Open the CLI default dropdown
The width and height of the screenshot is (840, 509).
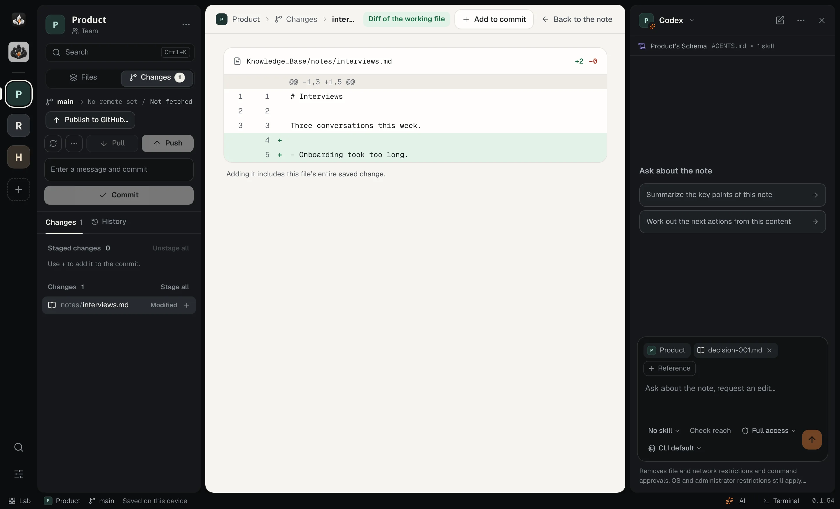(x=675, y=448)
